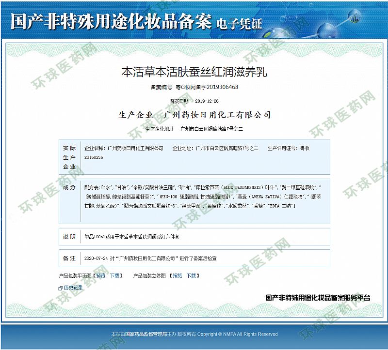The height and width of the screenshot is (350, 388).
Task: Download the 产品包装立体图 file
Action: tap(192, 275)
